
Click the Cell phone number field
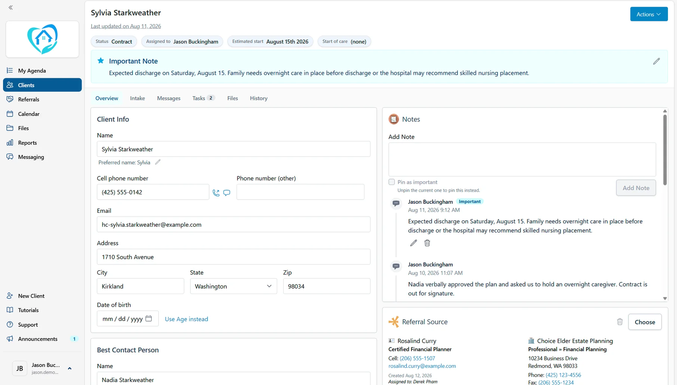pyautogui.click(x=153, y=192)
